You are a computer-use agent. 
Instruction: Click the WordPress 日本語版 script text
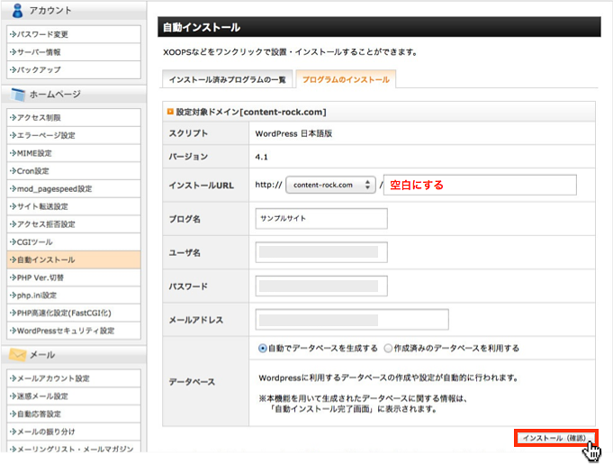click(293, 134)
